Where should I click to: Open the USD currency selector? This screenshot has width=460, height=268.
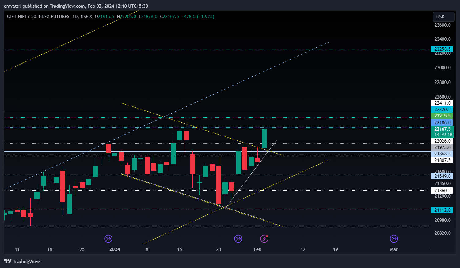[443, 17]
